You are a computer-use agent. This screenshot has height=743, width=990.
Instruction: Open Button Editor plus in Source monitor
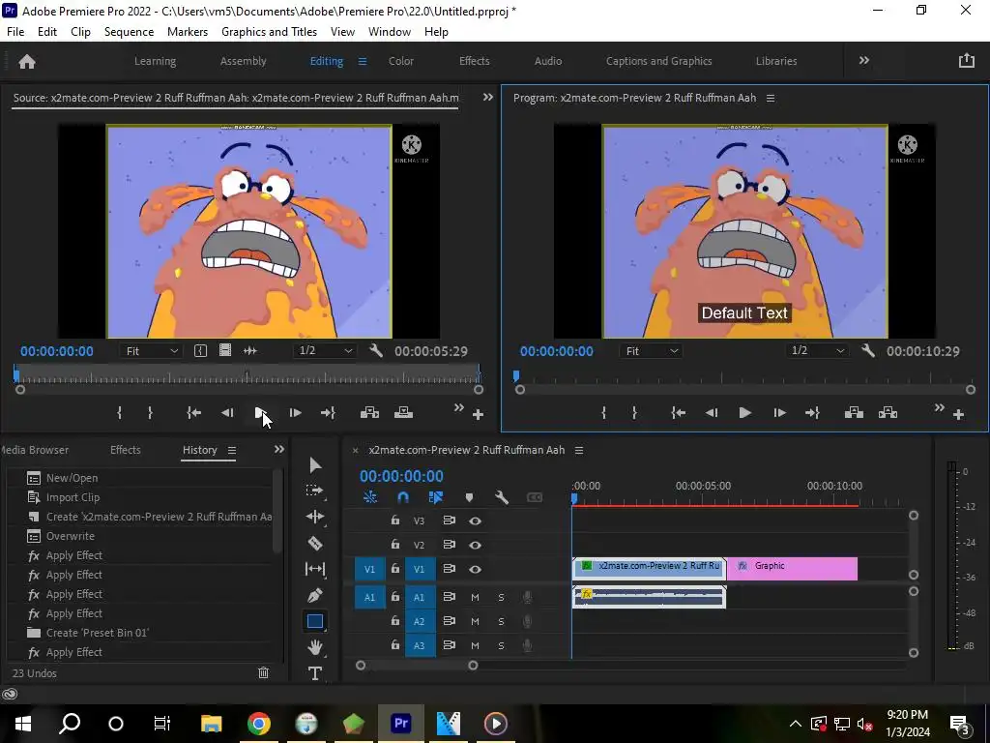coord(478,414)
